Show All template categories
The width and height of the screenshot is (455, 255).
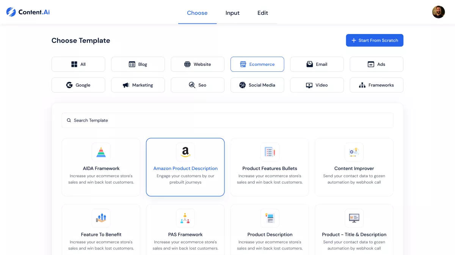point(78,64)
